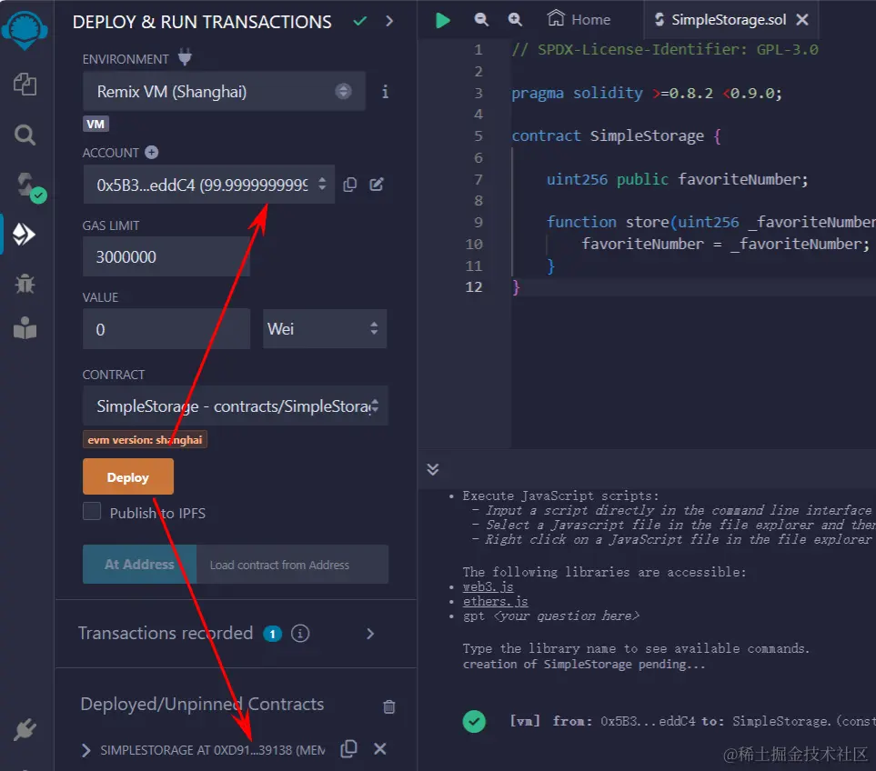Click the orange Deploy button

128,476
